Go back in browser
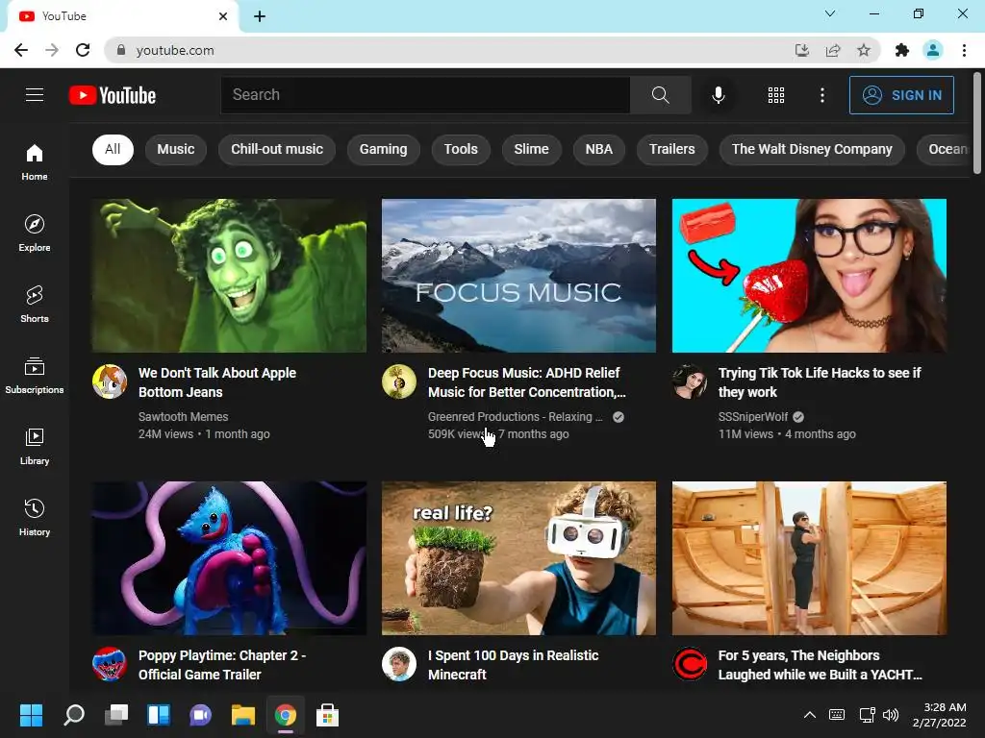This screenshot has width=985, height=738. point(21,50)
